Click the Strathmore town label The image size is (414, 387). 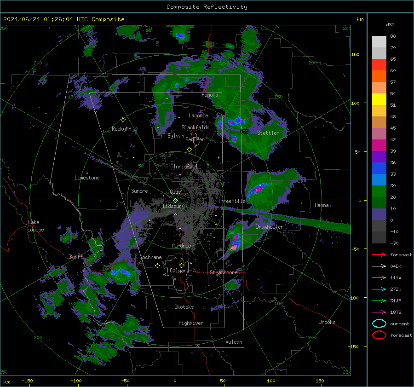point(224,272)
